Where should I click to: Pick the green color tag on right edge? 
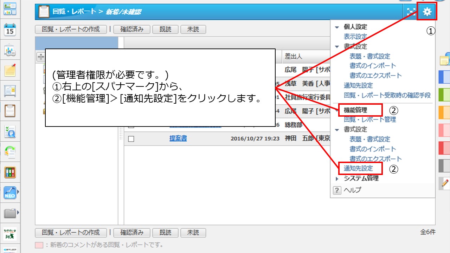pos(444,95)
